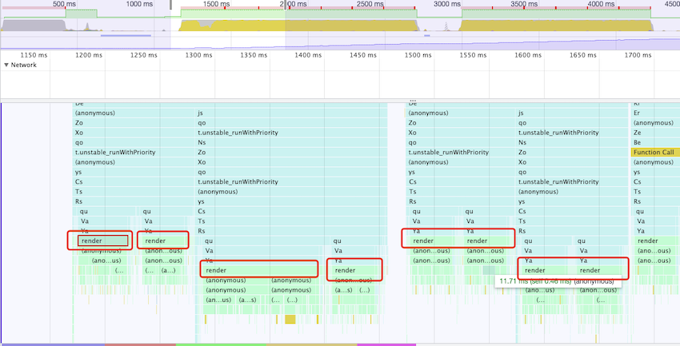
Task: Click the 1350 ms ruler label
Action: click(254, 55)
